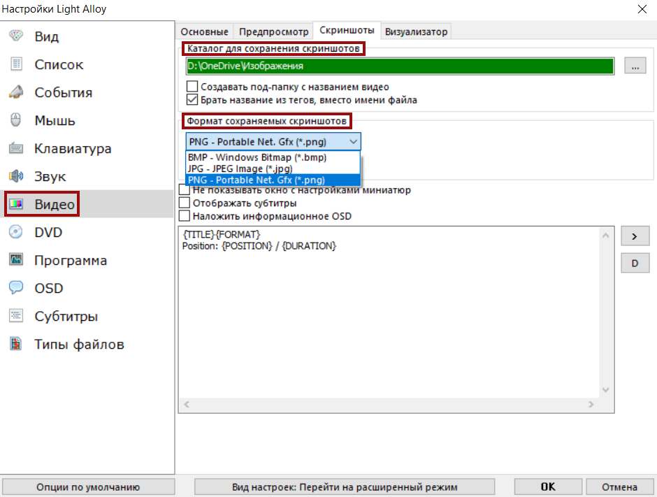Image resolution: width=657 pixels, height=497 pixels.
Task: Confirm settings with OK button
Action: (x=548, y=487)
